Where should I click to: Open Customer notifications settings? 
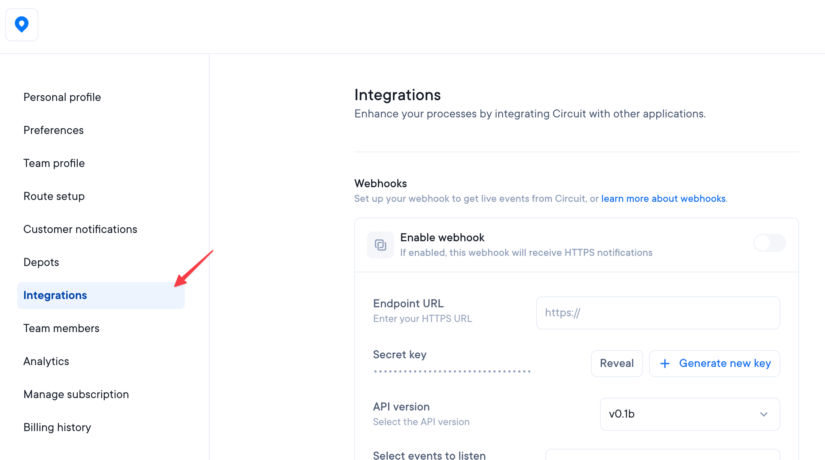tap(80, 229)
